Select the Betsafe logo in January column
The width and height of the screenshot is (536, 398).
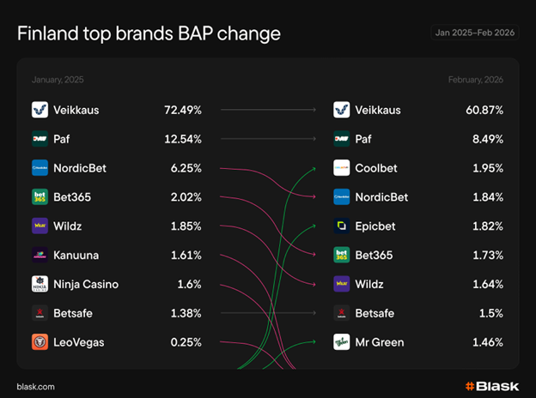click(x=40, y=313)
